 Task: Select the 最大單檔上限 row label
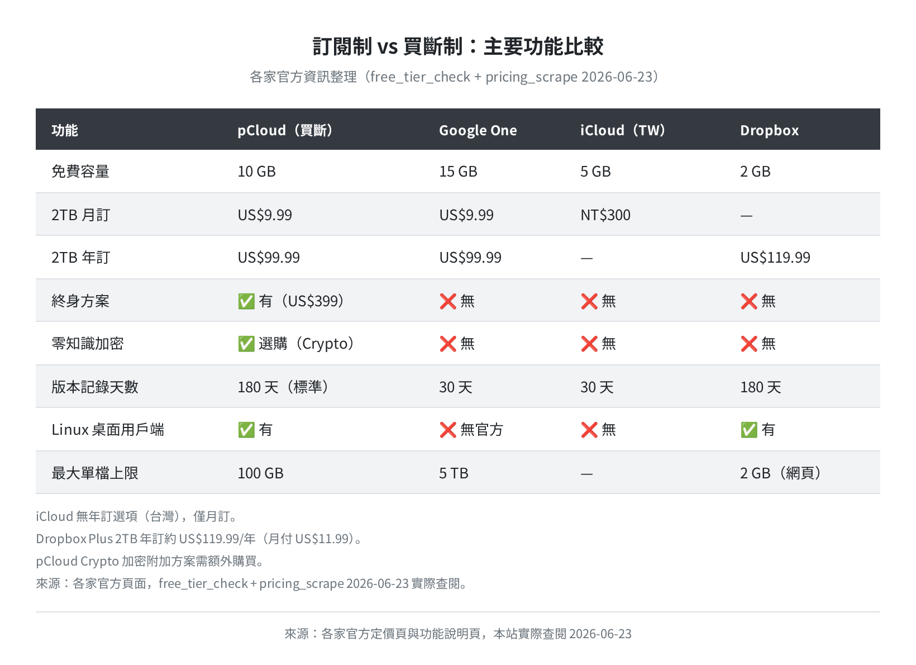[95, 473]
